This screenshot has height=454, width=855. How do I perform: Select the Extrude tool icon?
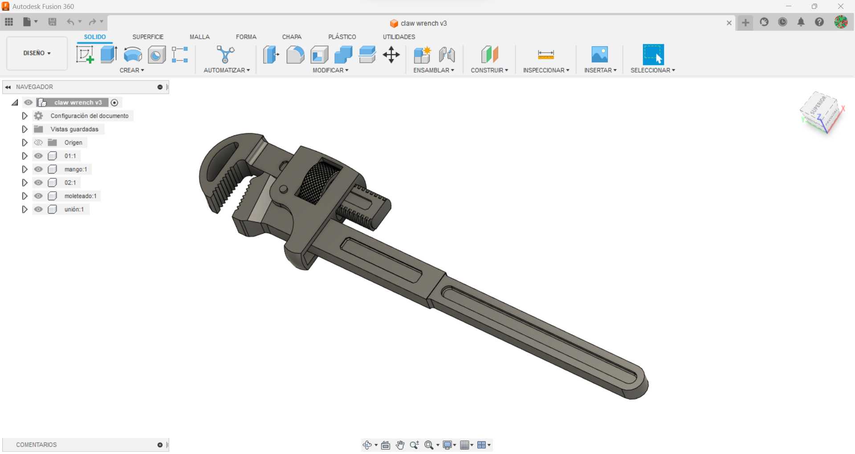point(109,55)
